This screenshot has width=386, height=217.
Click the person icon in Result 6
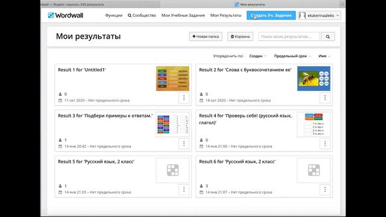[201, 186]
